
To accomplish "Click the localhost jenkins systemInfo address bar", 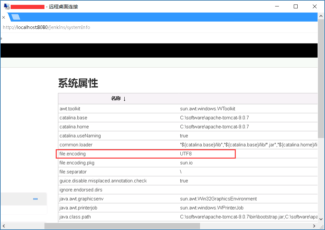I will point(46,27).
